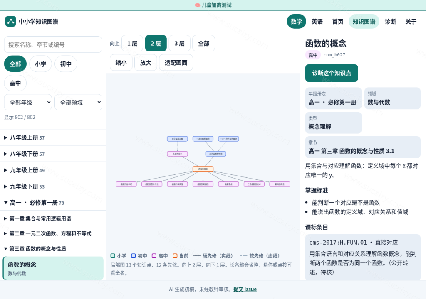This screenshot has height=299, width=426.
Task: Set upward depth to 2 层
Action: coord(156,43)
